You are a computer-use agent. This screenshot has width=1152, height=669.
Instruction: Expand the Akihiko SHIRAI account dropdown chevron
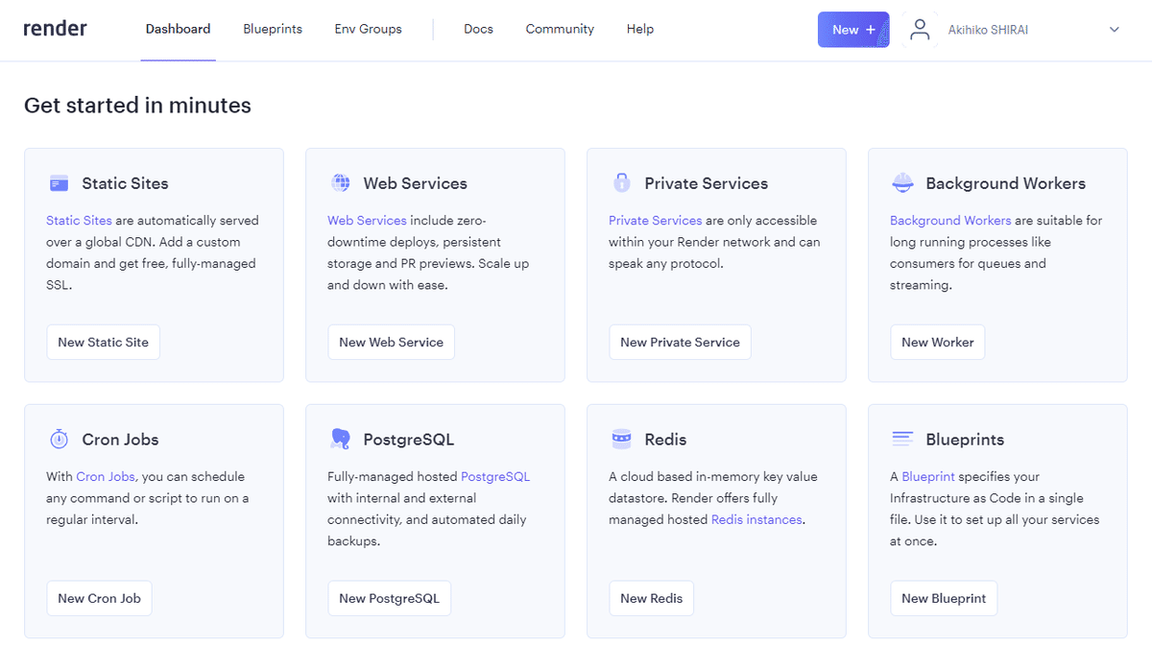pos(1115,30)
